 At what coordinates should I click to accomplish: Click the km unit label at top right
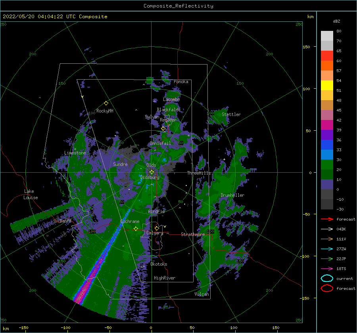tap(310, 17)
